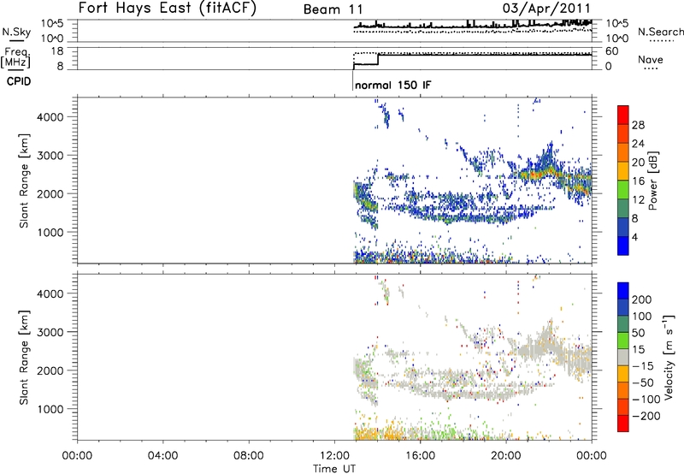Click the '16:00' time axis tick label

coord(420,456)
